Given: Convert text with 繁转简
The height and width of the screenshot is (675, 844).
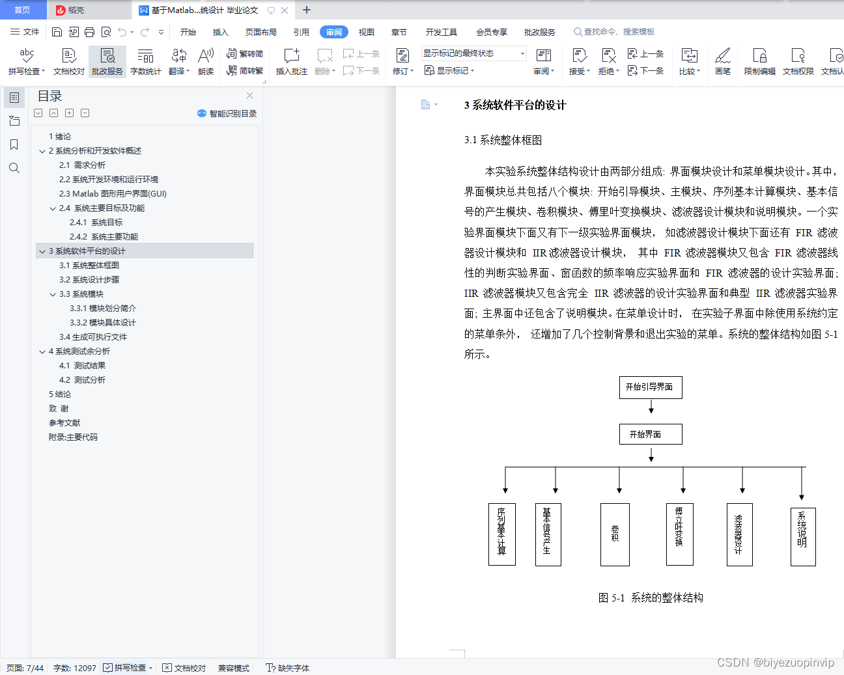Looking at the screenshot, I should [x=245, y=54].
